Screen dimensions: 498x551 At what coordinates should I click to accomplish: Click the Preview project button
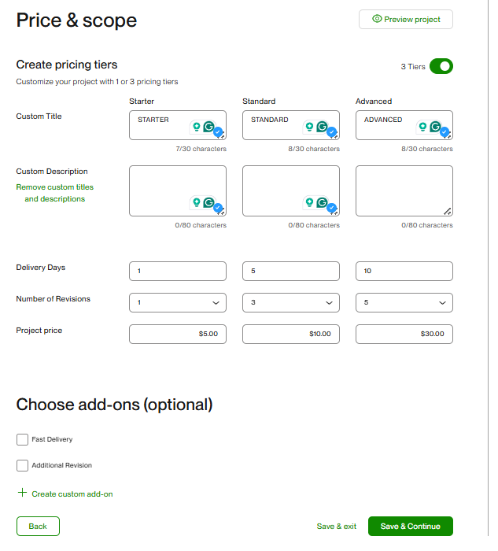pyautogui.click(x=406, y=20)
